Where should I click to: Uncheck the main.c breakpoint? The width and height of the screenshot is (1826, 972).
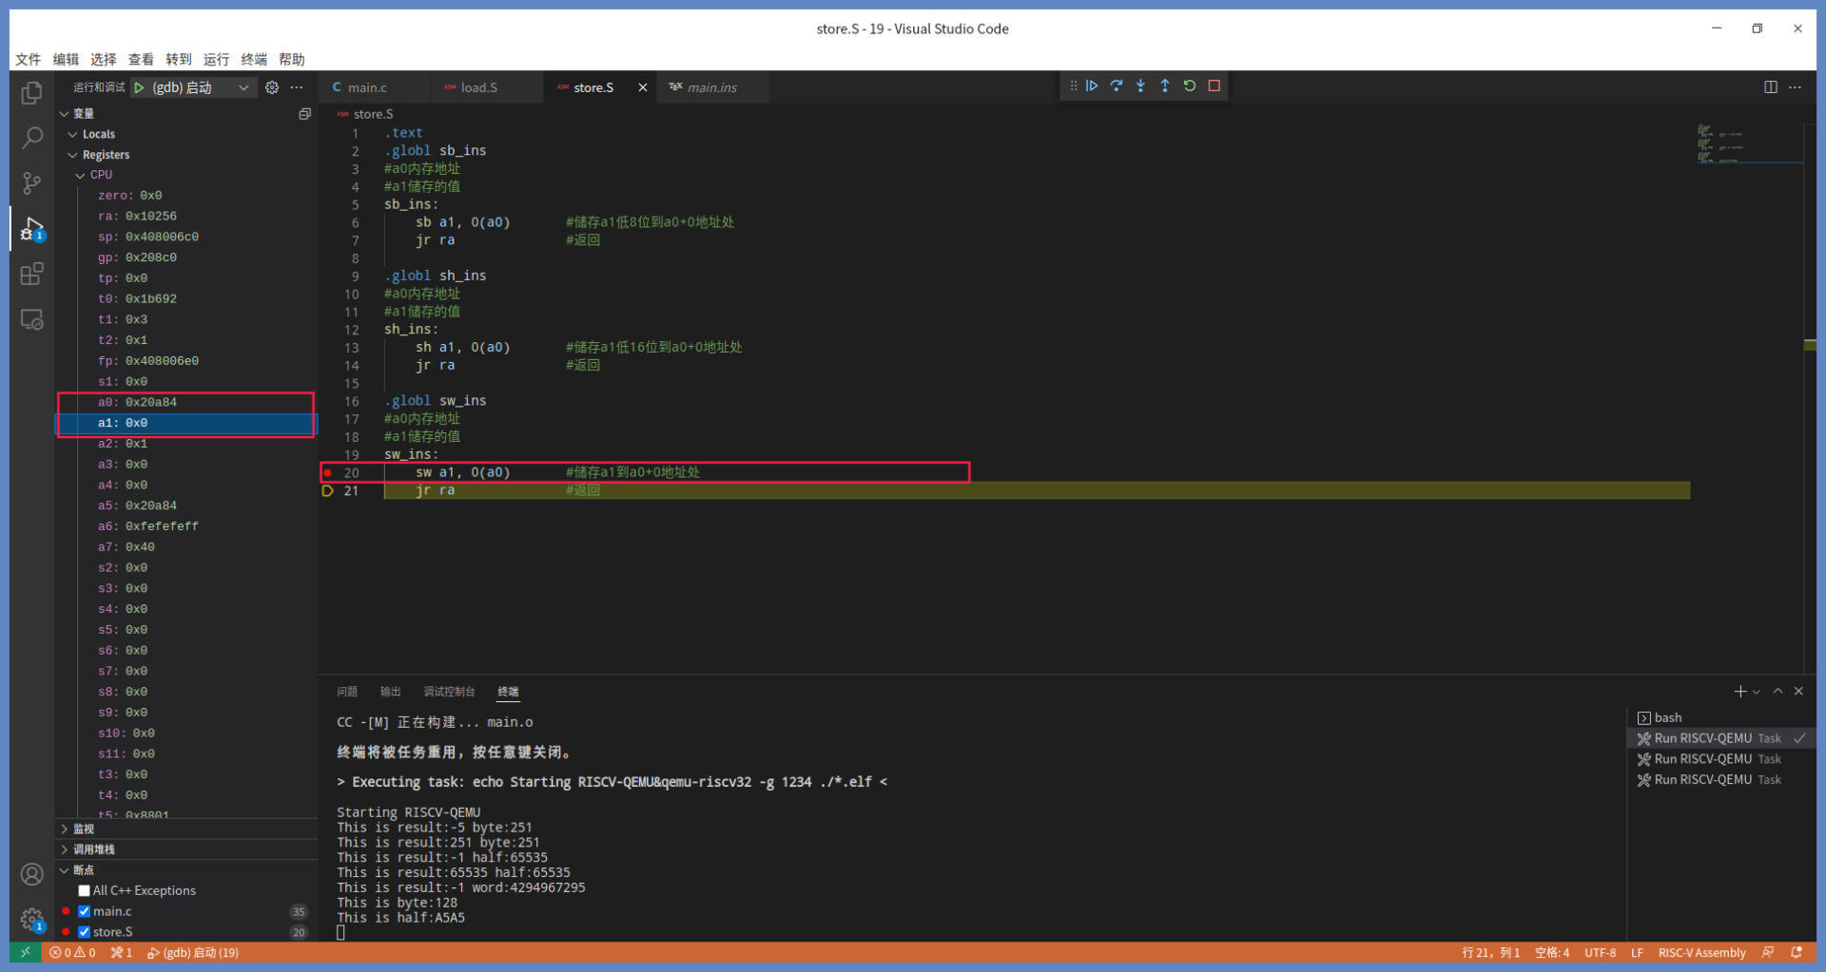[x=85, y=912]
